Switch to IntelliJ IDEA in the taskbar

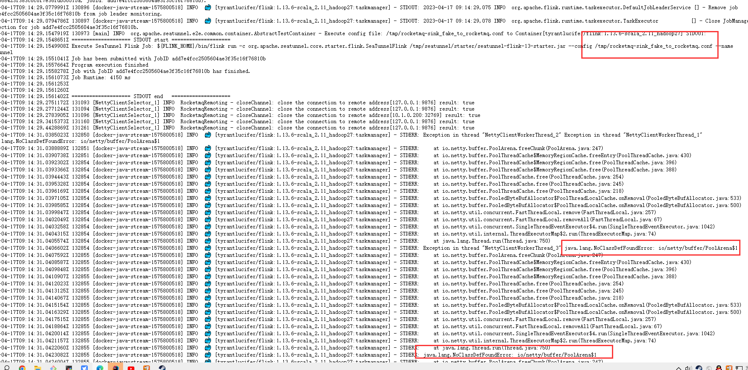coord(115,367)
